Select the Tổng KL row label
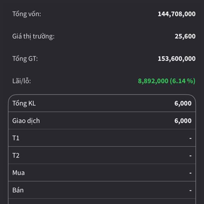This screenshot has height=204, width=204. point(24,103)
